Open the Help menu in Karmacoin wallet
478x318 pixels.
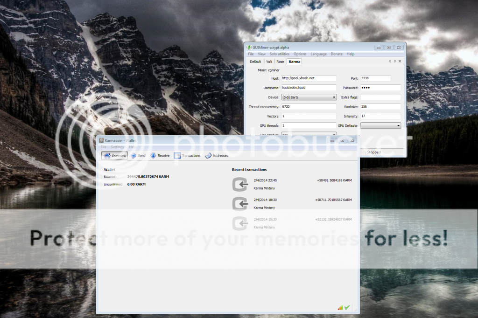pos(132,147)
